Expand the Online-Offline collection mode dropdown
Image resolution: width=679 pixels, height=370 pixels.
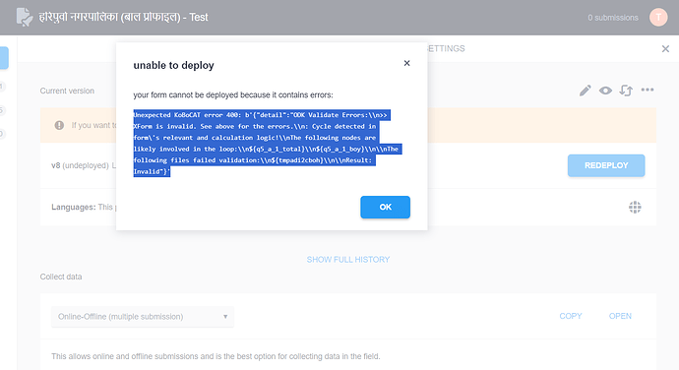[143, 317]
